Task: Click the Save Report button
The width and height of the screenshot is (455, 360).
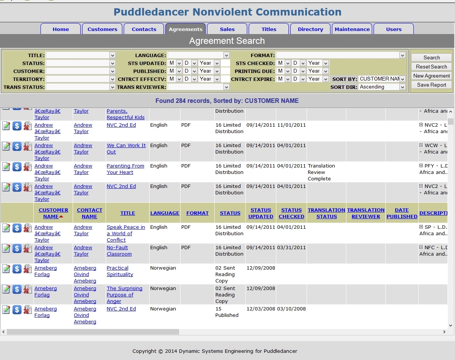Action: [x=432, y=85]
